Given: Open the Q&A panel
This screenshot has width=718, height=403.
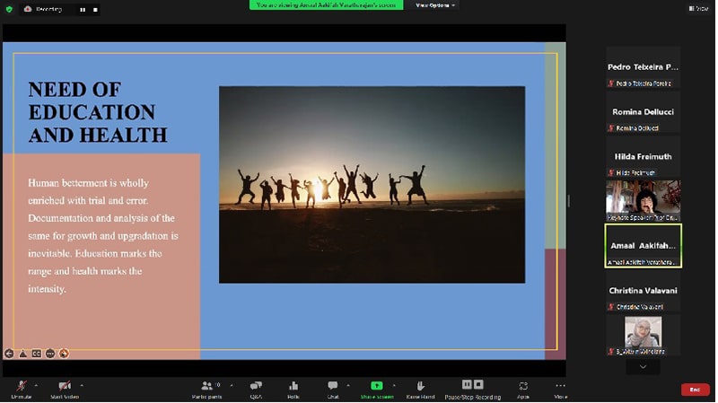Looking at the screenshot, I should click(x=256, y=386).
